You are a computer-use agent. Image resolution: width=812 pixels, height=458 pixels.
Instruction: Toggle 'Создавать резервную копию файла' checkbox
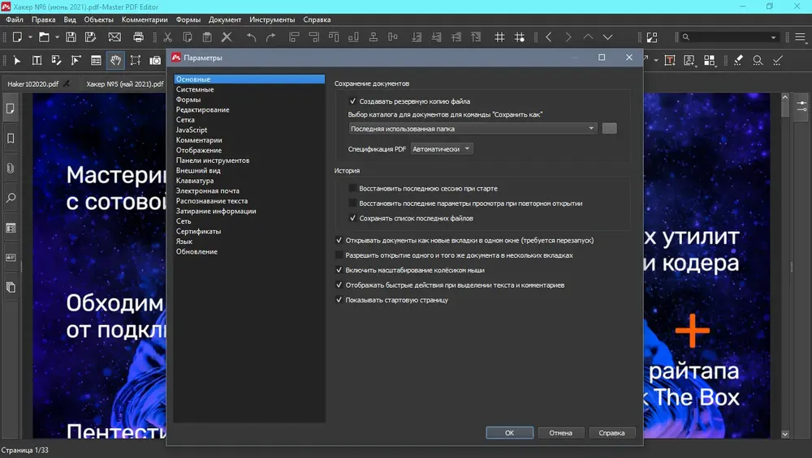tap(352, 101)
